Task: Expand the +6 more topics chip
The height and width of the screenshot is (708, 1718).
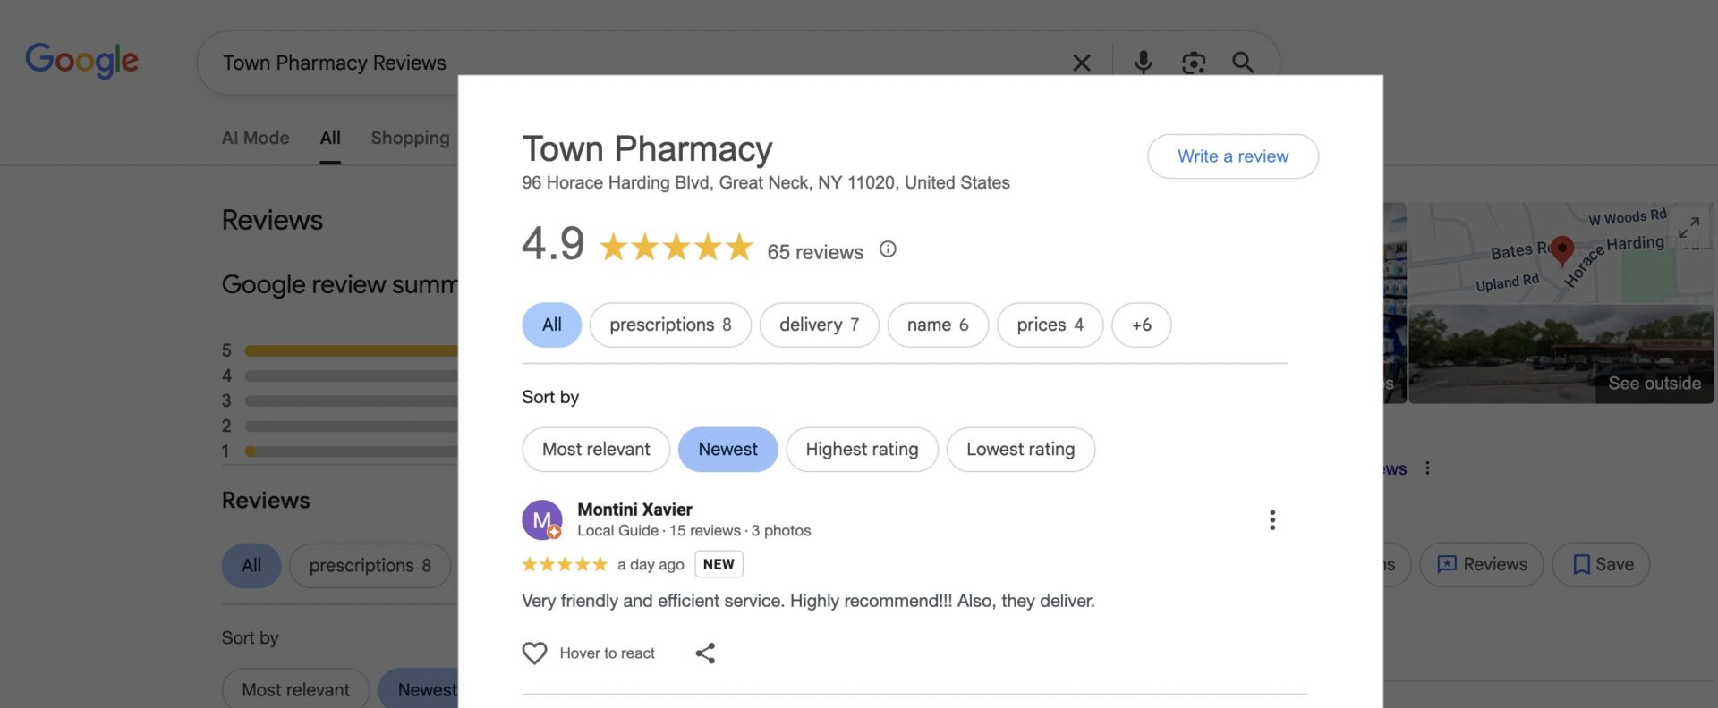Action: point(1141,325)
